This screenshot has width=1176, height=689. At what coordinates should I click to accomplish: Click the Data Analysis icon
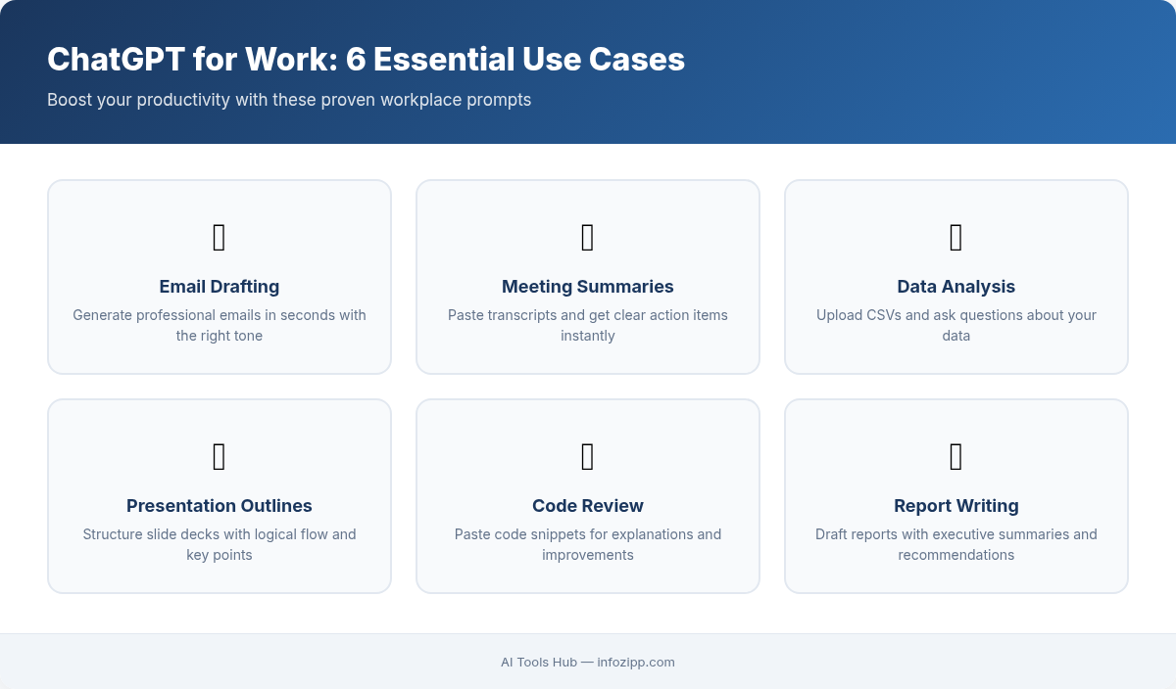pyautogui.click(x=956, y=237)
